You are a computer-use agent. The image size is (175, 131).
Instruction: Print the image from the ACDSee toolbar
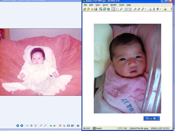[150, 9]
